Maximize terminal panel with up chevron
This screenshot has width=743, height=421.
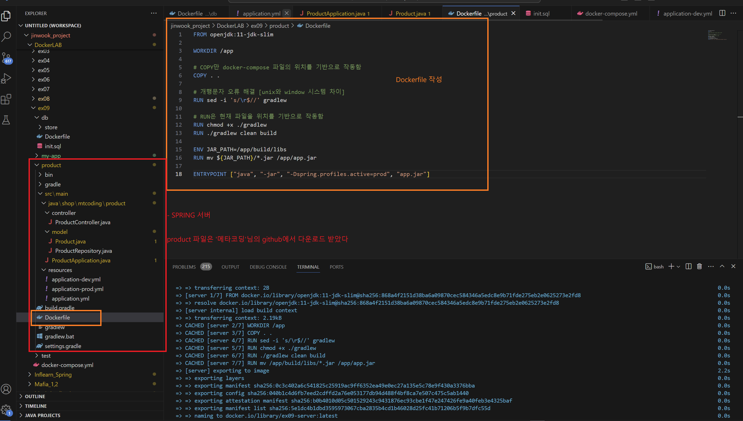pos(722,267)
